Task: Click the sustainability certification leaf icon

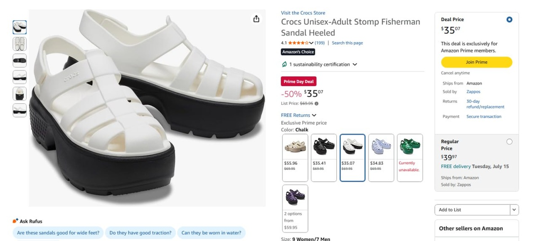Action: [x=284, y=64]
